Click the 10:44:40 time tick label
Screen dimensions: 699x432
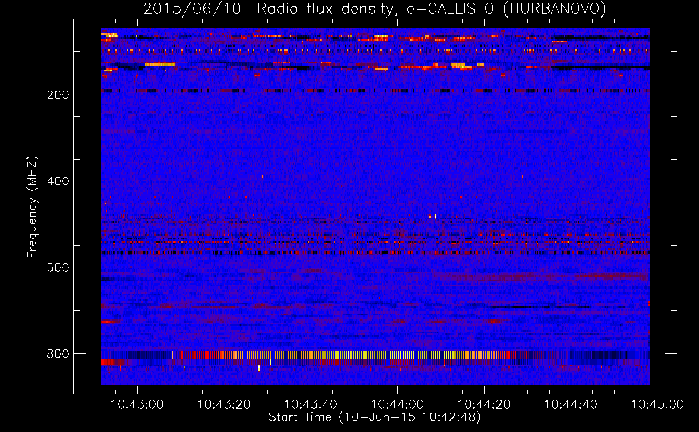click(x=571, y=405)
